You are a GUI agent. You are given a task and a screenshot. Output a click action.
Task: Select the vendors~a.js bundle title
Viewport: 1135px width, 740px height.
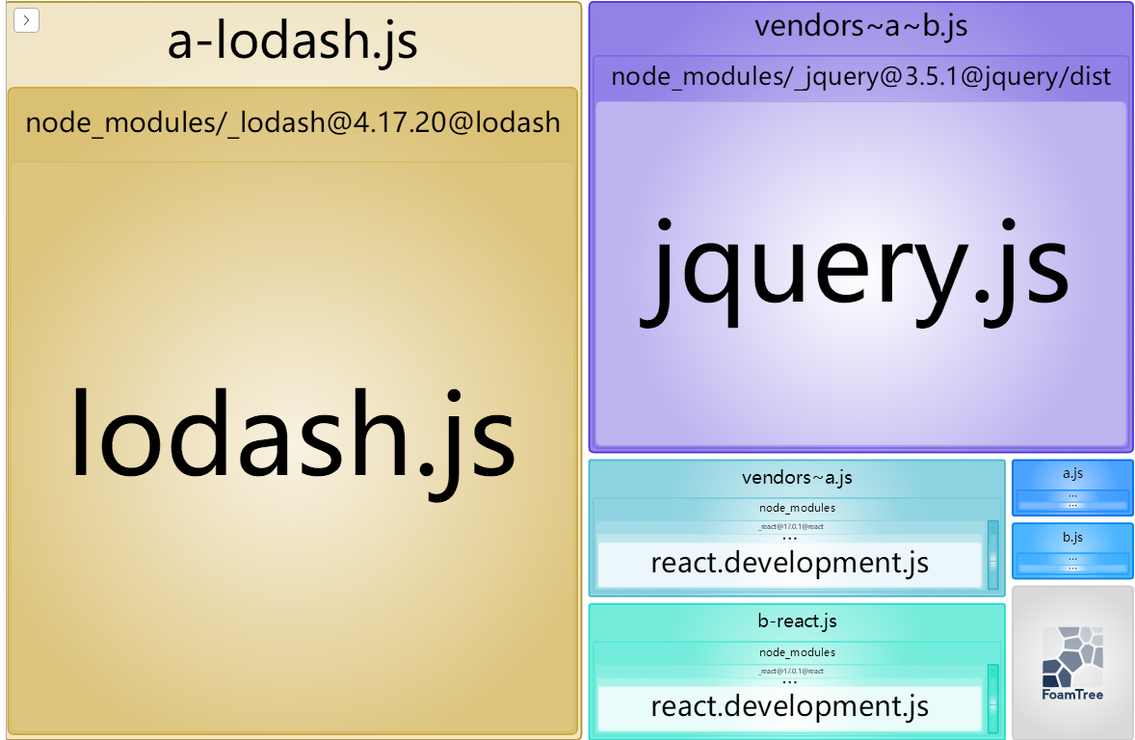[797, 478]
